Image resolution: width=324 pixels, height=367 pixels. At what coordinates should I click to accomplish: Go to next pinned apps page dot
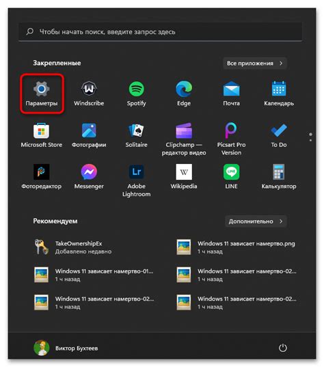tap(310, 140)
